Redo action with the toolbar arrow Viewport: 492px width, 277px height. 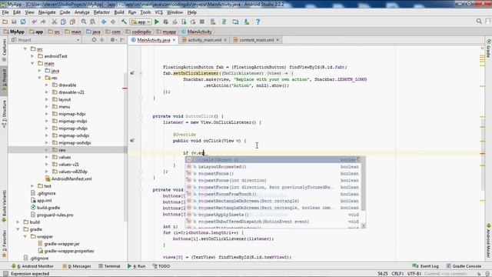pos(43,22)
